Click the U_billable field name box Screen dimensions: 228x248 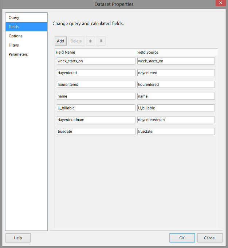96,108
